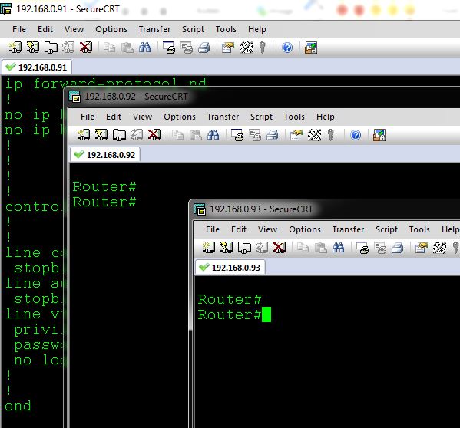Click Connect in Tab icon in 192.168.0.93 window
Screen dimensions: 460x428
point(244,248)
